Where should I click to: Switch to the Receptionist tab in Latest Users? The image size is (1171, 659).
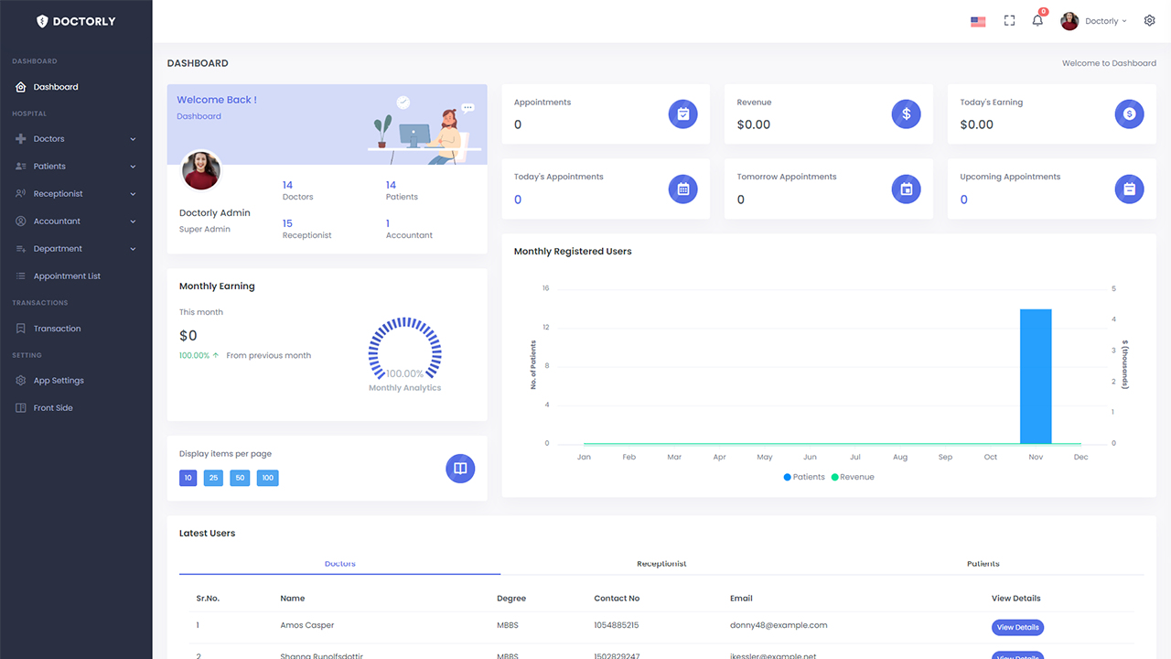tap(661, 563)
